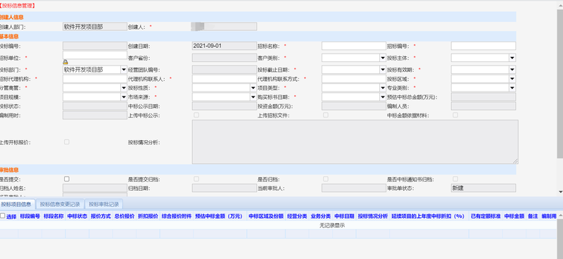This screenshot has width=563, height=259.
Task: Open the 客户类别 dropdown
Action: pos(383,58)
